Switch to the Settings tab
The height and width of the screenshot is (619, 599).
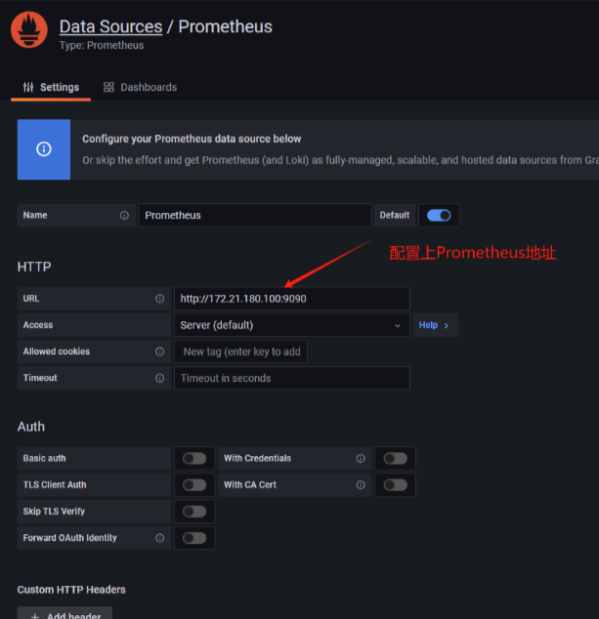click(x=51, y=87)
